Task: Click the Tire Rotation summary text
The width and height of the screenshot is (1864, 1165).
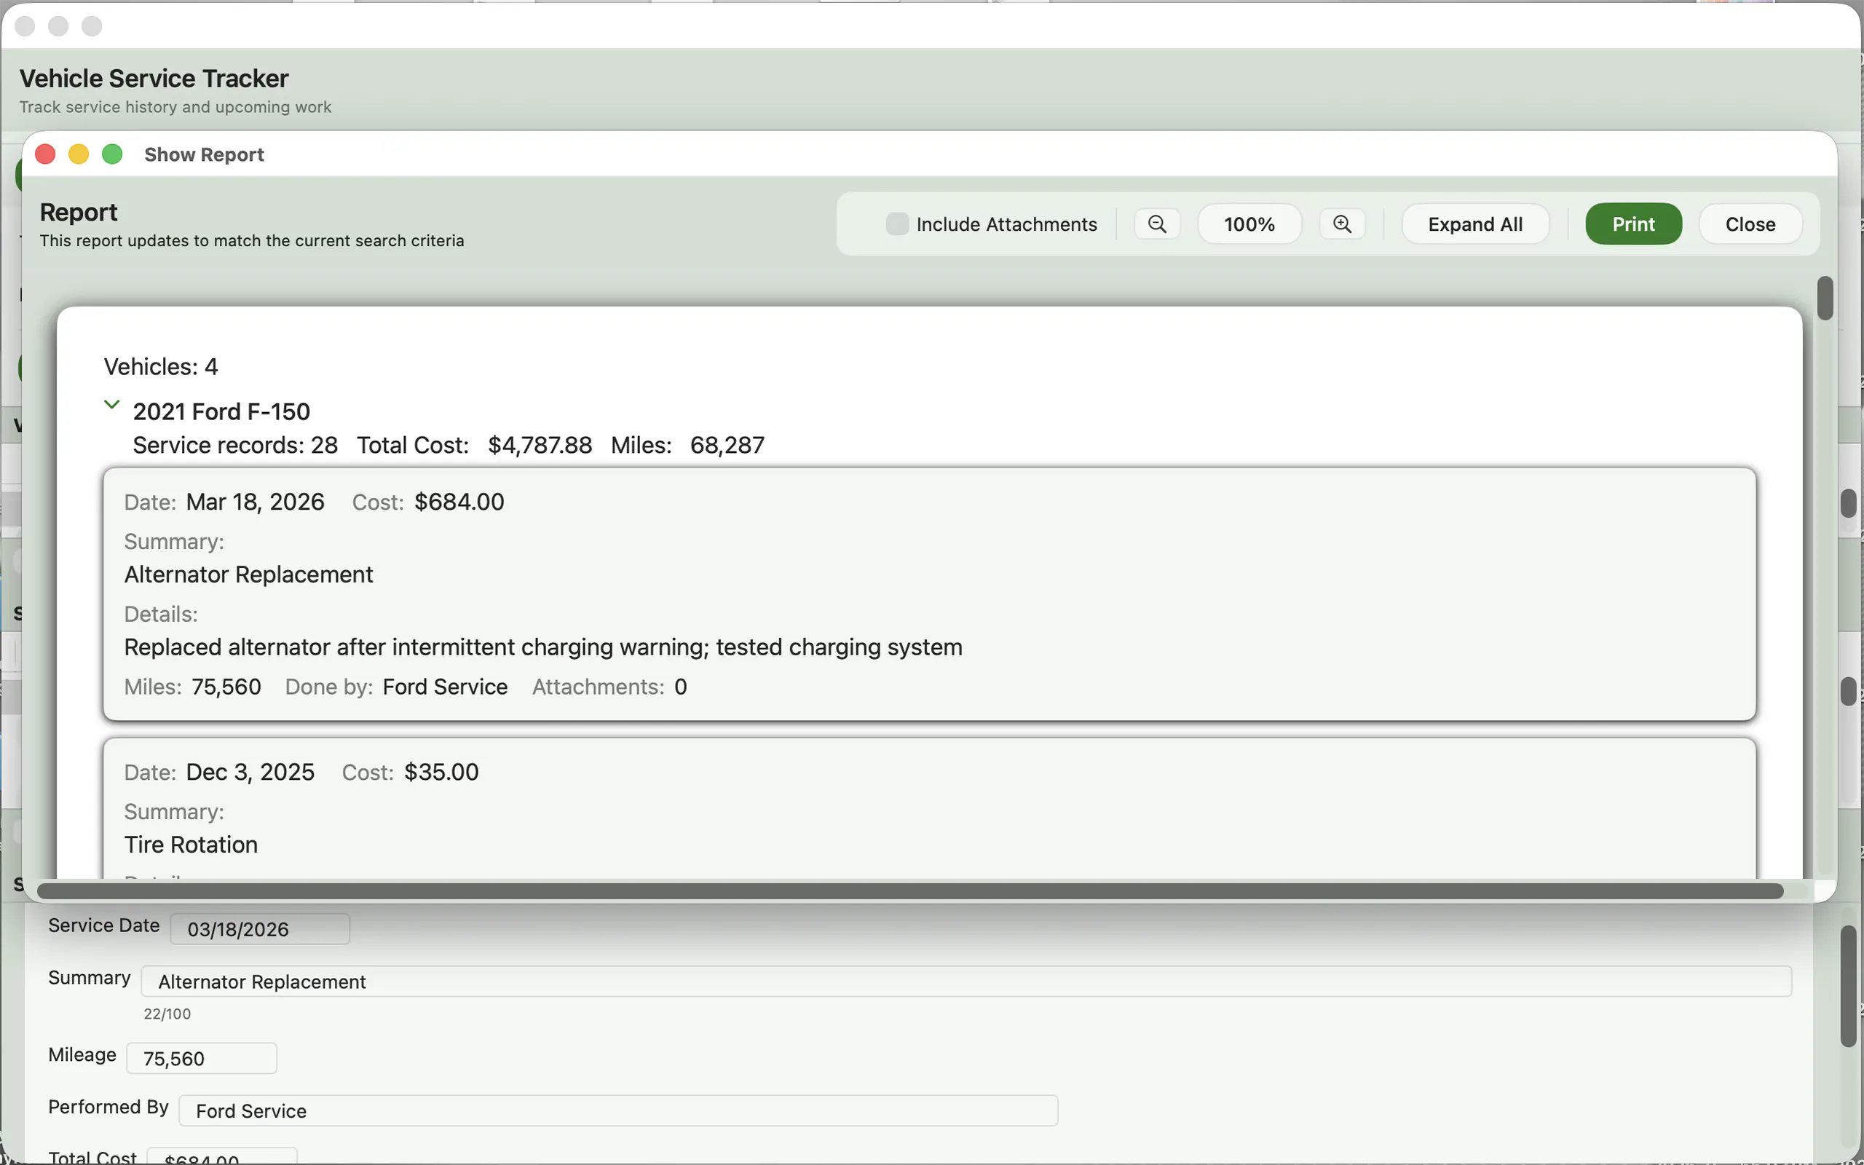Action: tap(191, 845)
